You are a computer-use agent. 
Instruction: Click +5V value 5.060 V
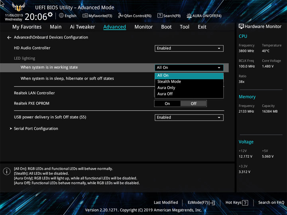(x=267, y=156)
